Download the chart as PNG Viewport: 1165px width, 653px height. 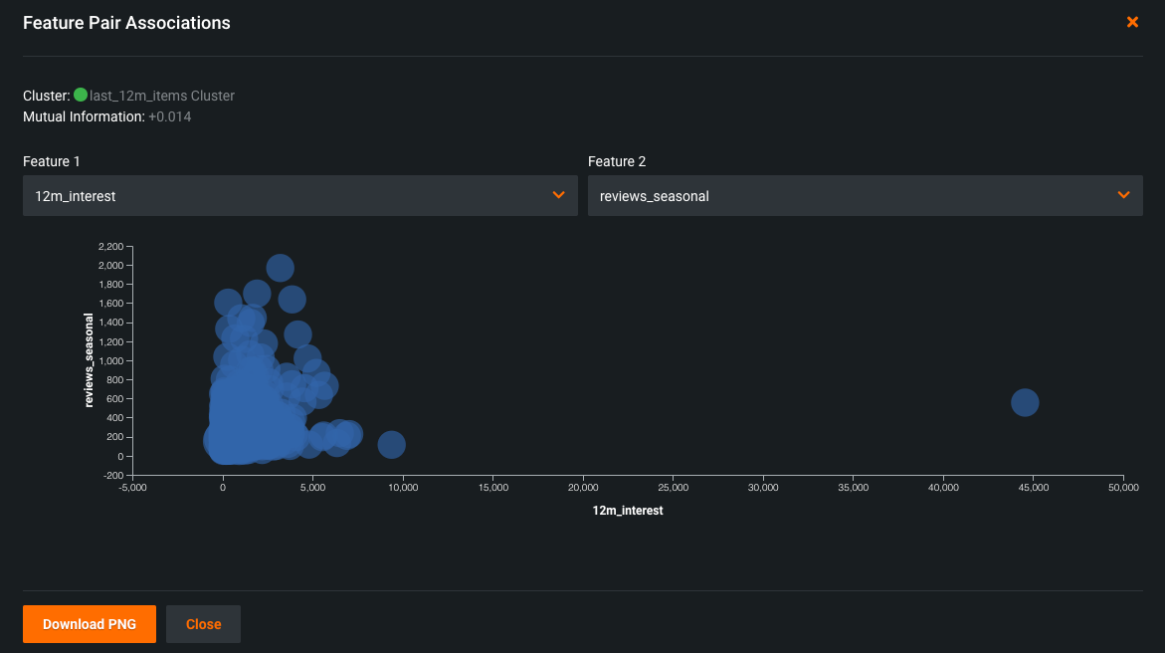coord(90,624)
